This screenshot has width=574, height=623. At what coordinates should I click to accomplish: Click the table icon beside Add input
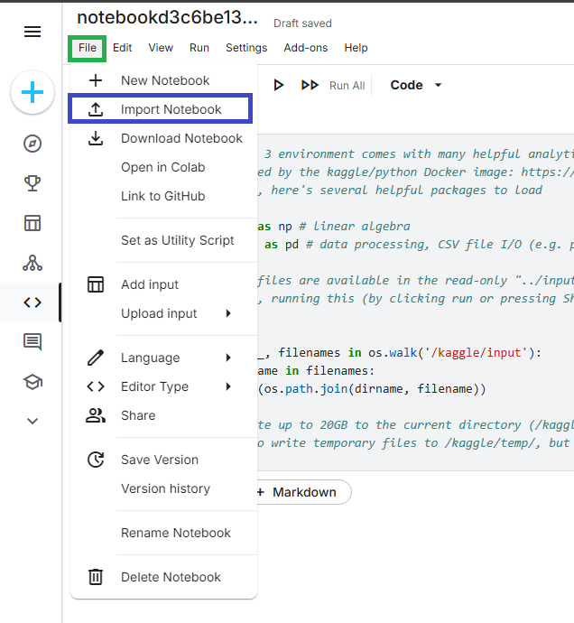click(96, 284)
